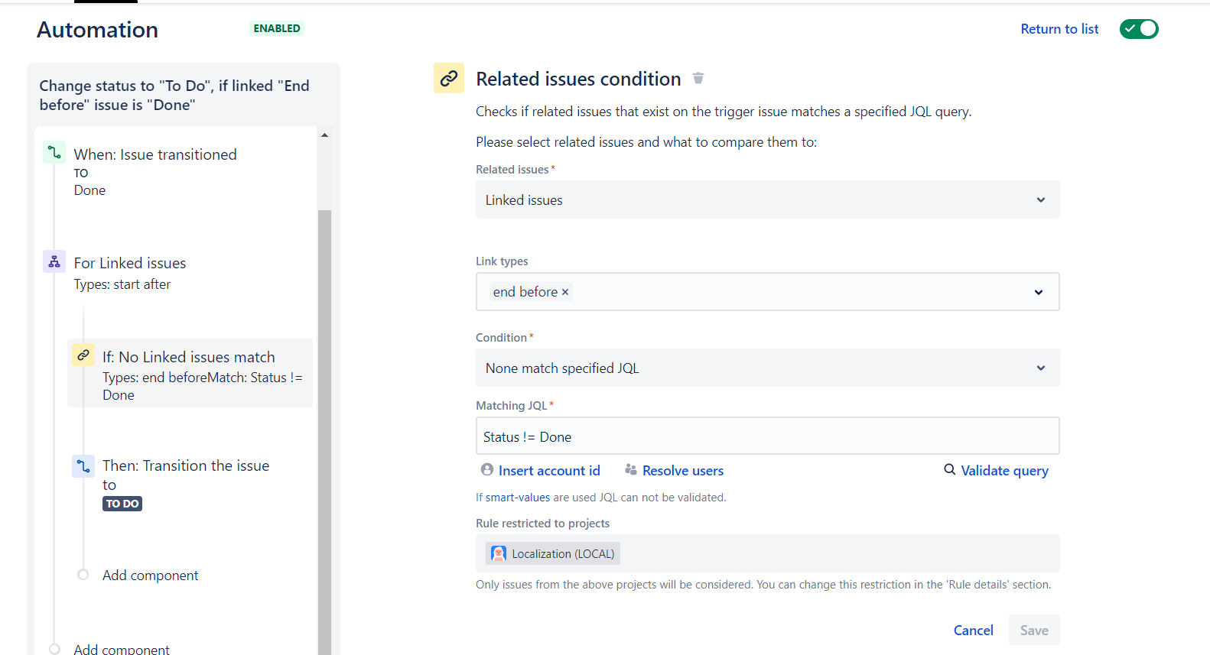This screenshot has width=1210, height=655.
Task: Click the linked issues condition chain icon
Action: (x=83, y=355)
